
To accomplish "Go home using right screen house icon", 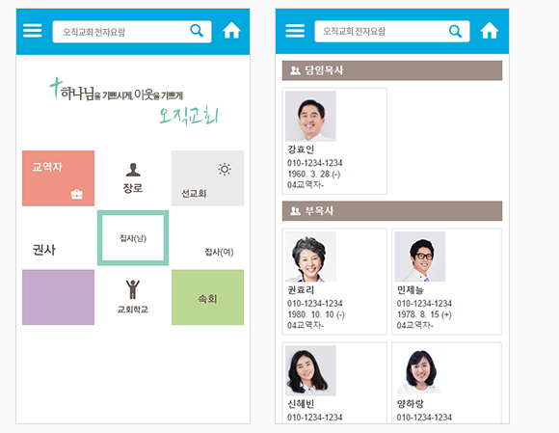I will point(490,30).
